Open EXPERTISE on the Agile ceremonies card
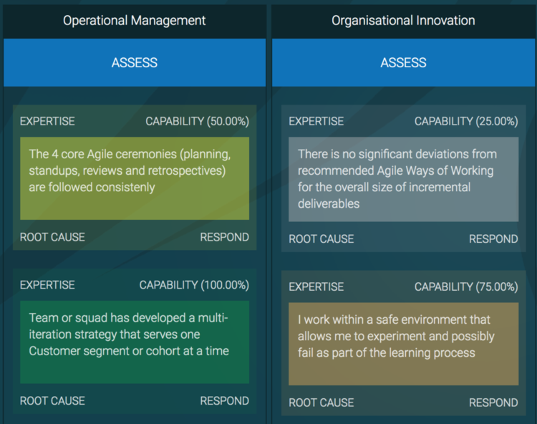 (x=47, y=121)
